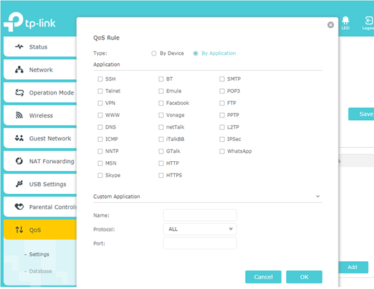This screenshot has width=374, height=289.
Task: Click the Add button behind the dialog
Action: [353, 267]
